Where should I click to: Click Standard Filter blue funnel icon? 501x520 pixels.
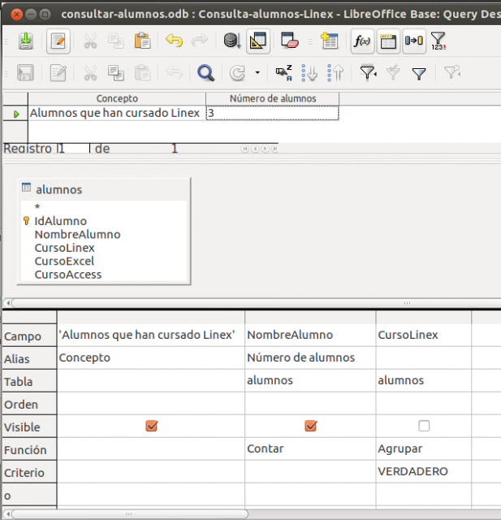click(x=419, y=73)
